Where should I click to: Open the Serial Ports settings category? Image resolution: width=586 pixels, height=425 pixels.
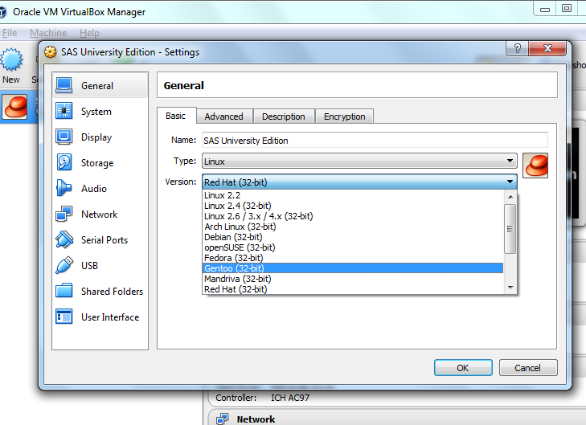point(100,239)
